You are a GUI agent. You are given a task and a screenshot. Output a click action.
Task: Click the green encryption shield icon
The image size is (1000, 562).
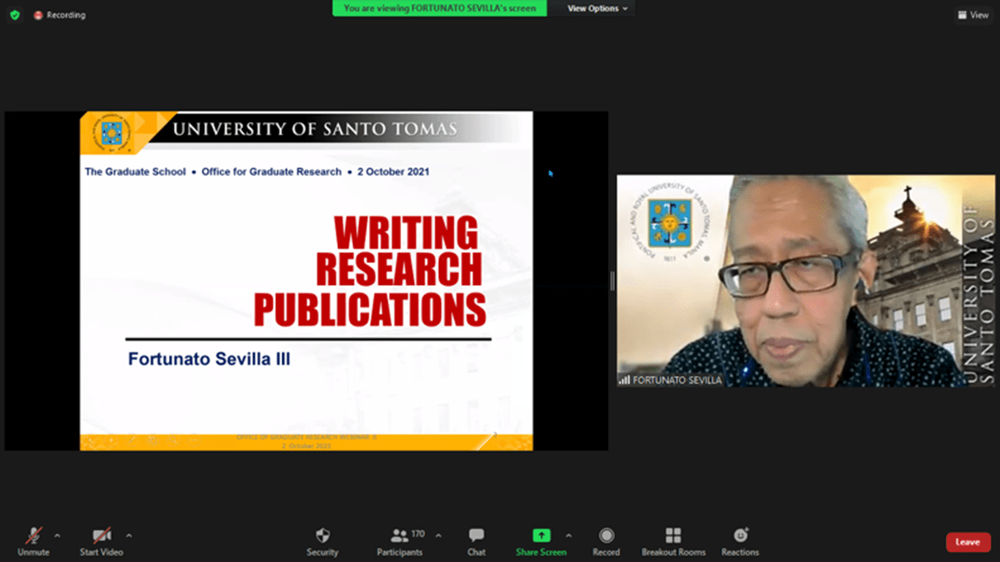(15, 15)
